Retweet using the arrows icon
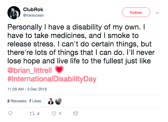This screenshot has height=122, width=168. (x=32, y=114)
